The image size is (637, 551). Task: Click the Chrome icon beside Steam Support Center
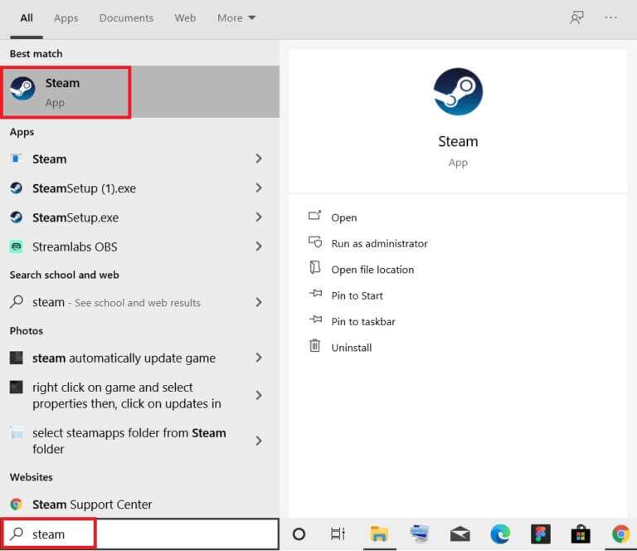[16, 505]
